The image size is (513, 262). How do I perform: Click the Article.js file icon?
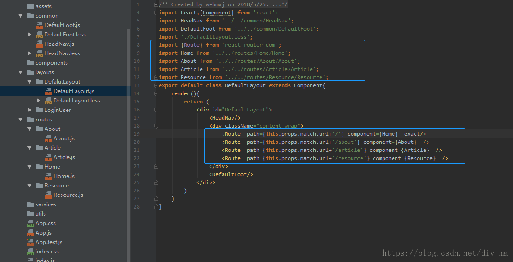[x=49, y=157]
